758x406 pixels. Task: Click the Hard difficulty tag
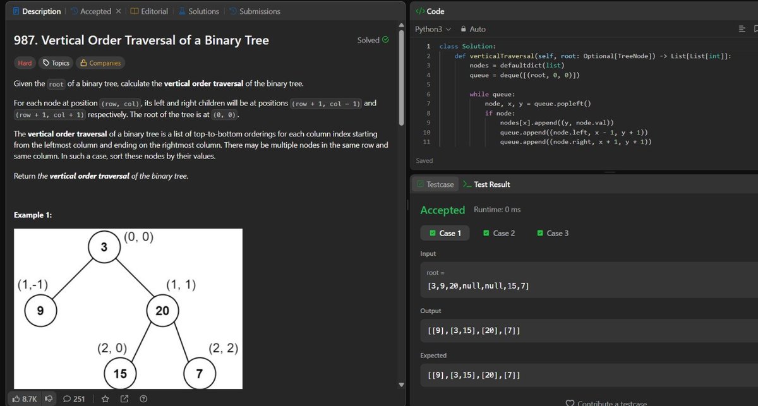[x=24, y=63]
